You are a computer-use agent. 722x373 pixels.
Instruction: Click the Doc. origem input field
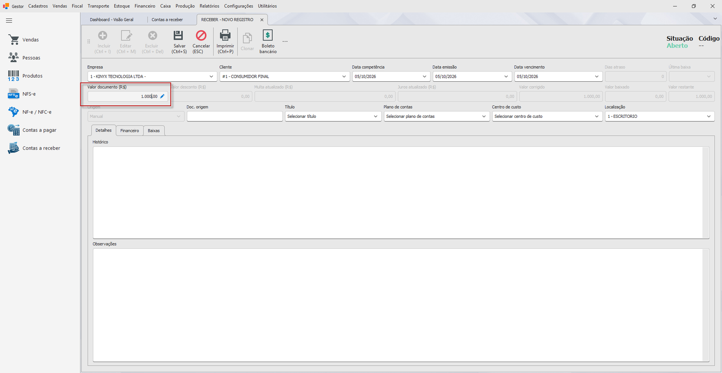tap(235, 117)
